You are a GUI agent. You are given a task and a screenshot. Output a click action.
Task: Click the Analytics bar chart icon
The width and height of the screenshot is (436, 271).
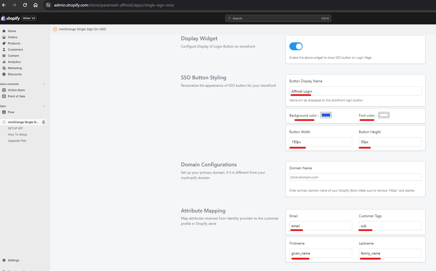coord(4,62)
